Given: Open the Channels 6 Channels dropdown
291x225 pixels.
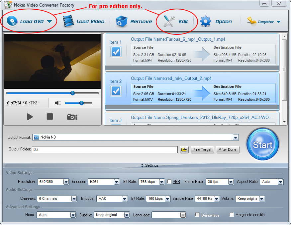Looking at the screenshot, I should [x=74, y=199].
